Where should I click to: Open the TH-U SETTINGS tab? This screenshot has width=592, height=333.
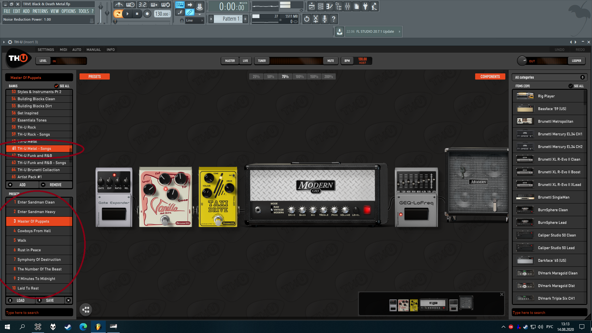click(x=46, y=50)
